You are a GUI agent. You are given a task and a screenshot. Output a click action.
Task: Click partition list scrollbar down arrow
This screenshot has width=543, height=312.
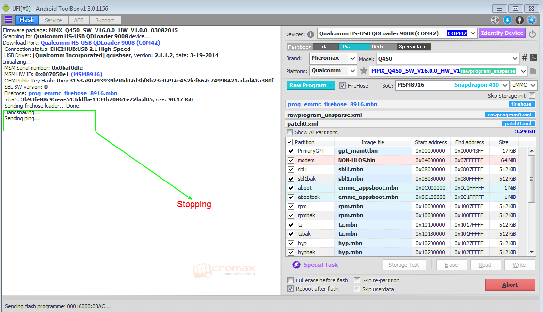click(531, 252)
